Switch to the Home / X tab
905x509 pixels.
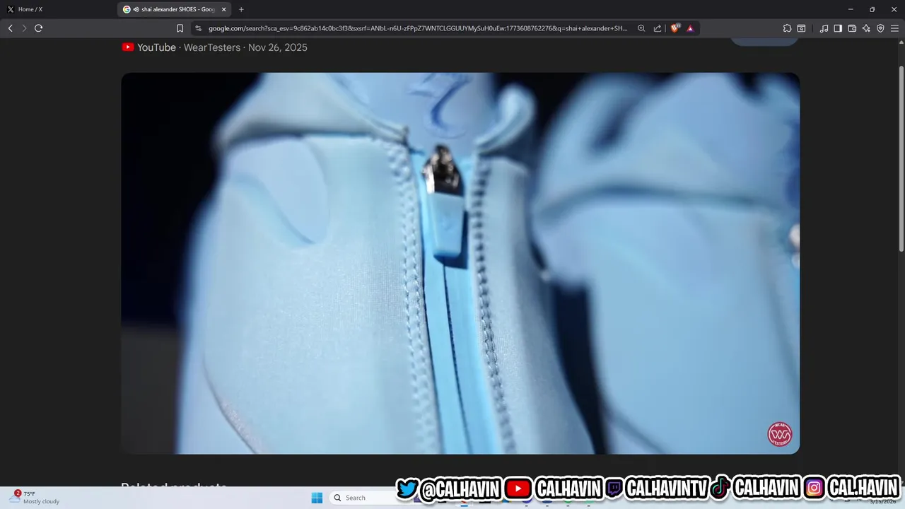coord(57,9)
